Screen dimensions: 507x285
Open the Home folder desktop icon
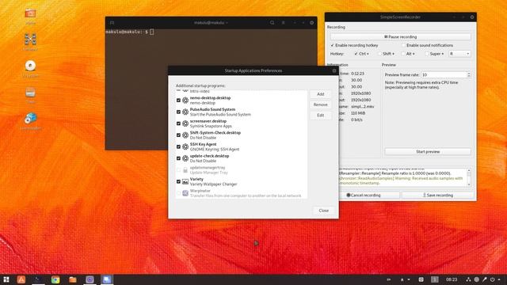pyautogui.click(x=30, y=14)
